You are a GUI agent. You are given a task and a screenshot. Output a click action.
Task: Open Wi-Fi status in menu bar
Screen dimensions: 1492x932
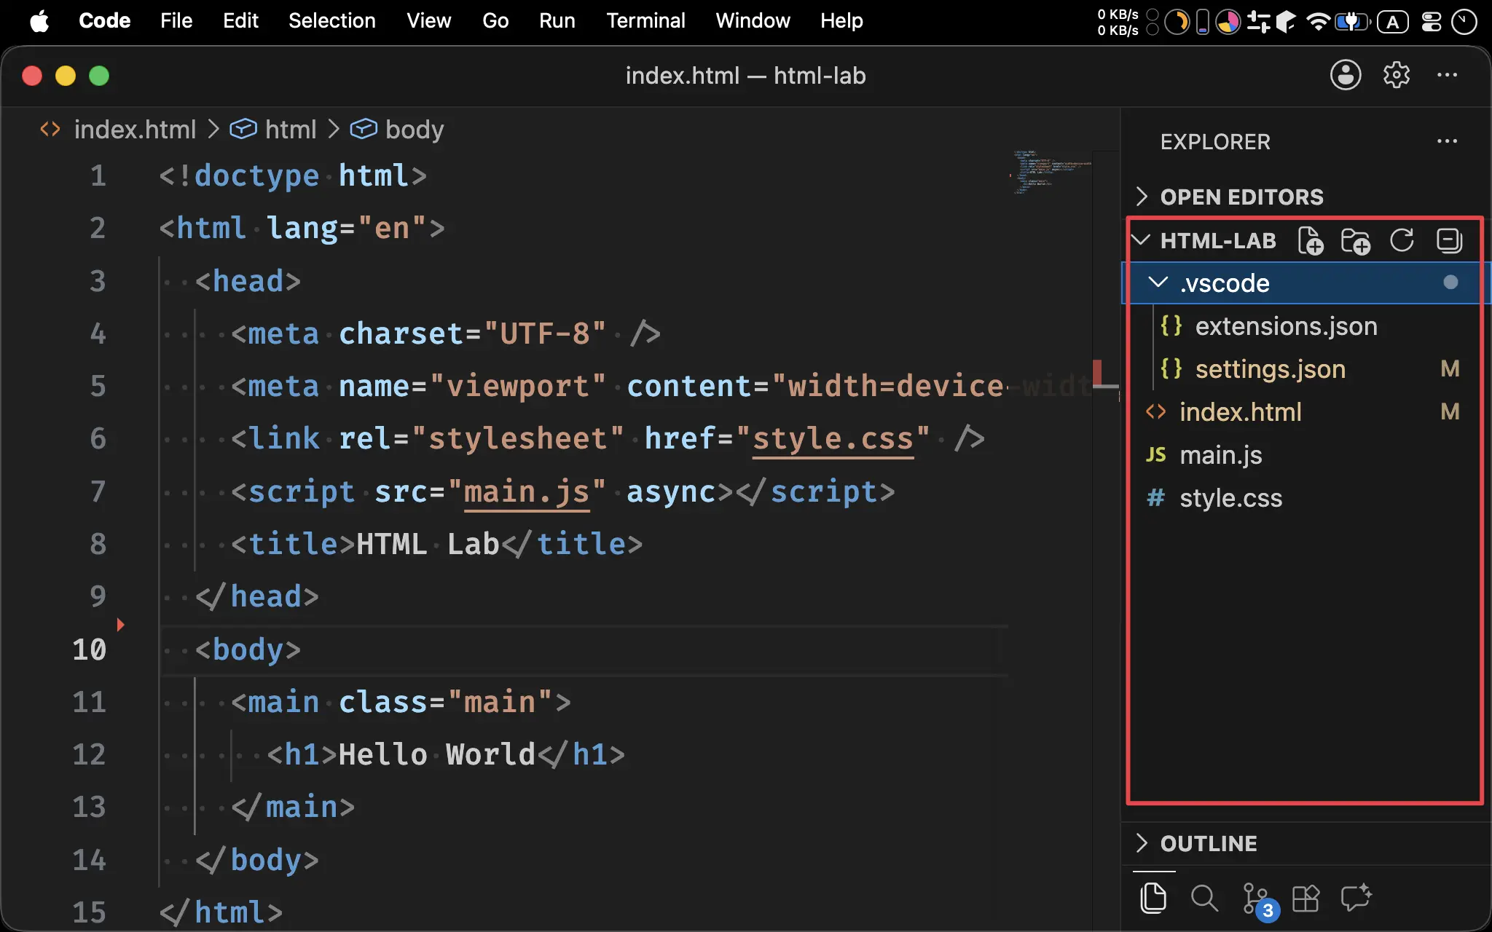pos(1318,21)
